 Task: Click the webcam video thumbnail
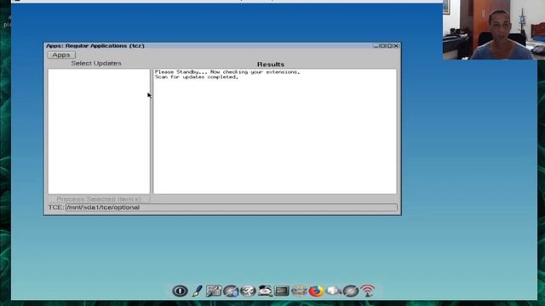pos(494,30)
